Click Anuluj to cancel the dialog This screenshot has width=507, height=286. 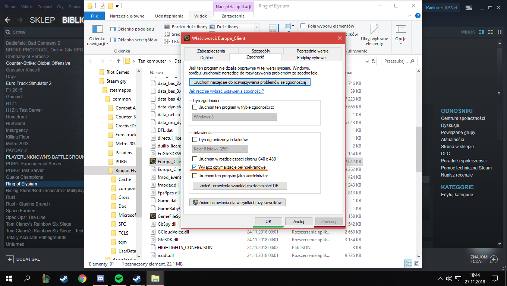click(299, 221)
